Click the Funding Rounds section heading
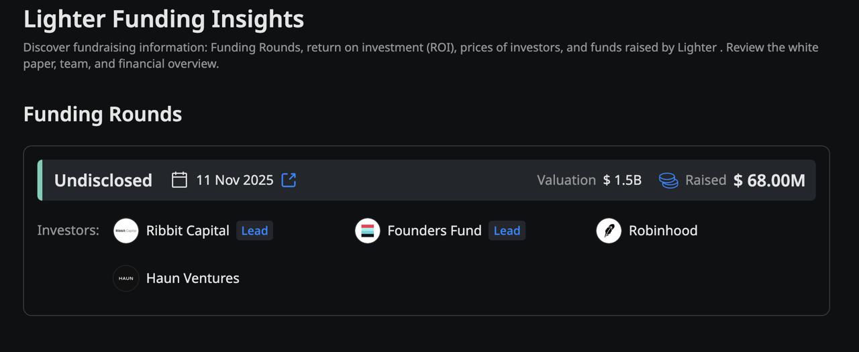This screenshot has width=859, height=352. pyautogui.click(x=103, y=114)
